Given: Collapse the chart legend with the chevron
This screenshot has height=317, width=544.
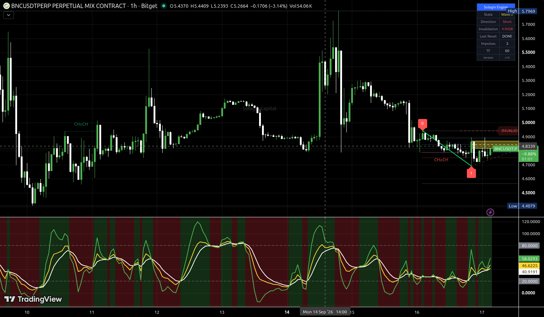Looking at the screenshot, I should click(x=8, y=15).
